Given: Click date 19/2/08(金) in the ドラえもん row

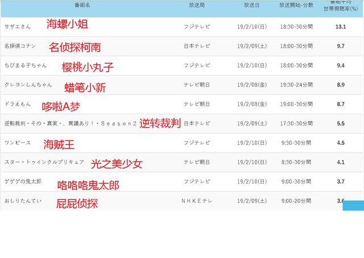Looking at the screenshot, I should pyautogui.click(x=252, y=104).
